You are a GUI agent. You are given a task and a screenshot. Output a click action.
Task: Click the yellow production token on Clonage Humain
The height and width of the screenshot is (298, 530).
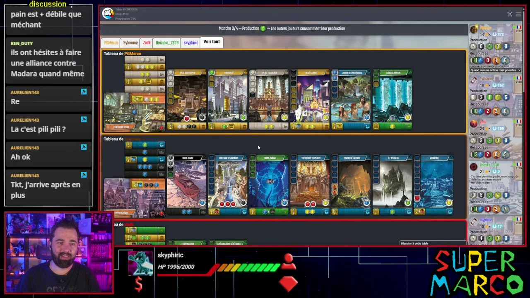coord(408,118)
